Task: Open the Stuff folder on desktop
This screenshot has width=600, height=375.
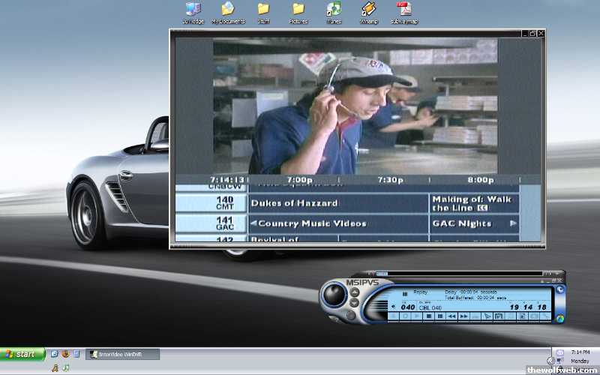Action: click(263, 9)
